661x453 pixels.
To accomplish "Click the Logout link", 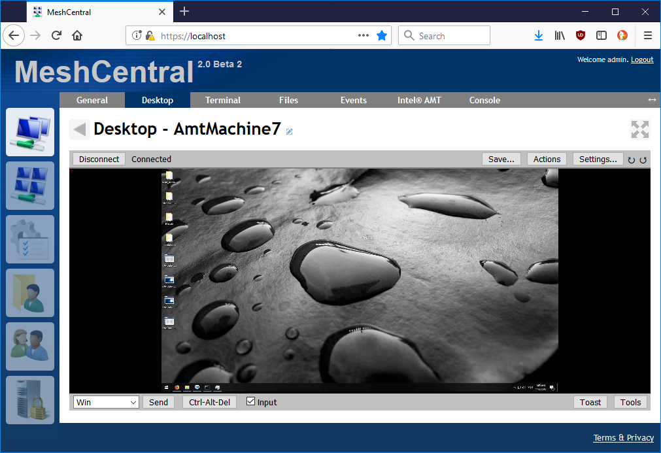I will click(641, 59).
